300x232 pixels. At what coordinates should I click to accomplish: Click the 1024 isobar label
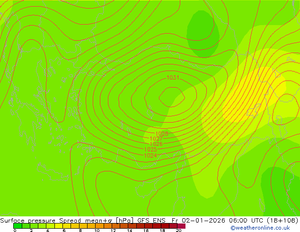point(150,155)
